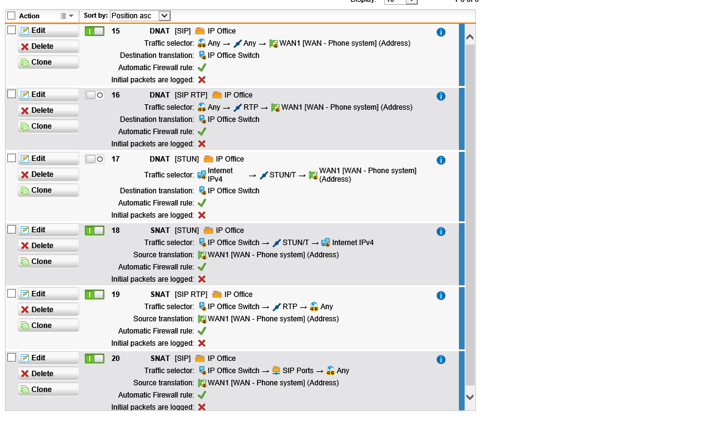Select checkbox for rule 17

click(12, 158)
